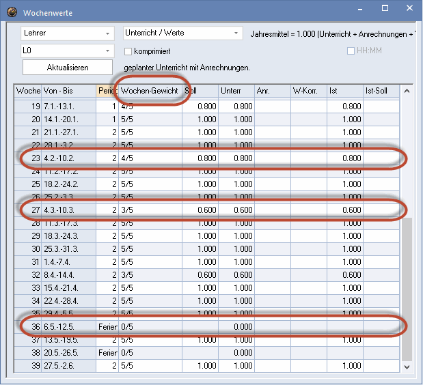
Task: Toggle the HH:MM checkbox
Action: [x=351, y=51]
